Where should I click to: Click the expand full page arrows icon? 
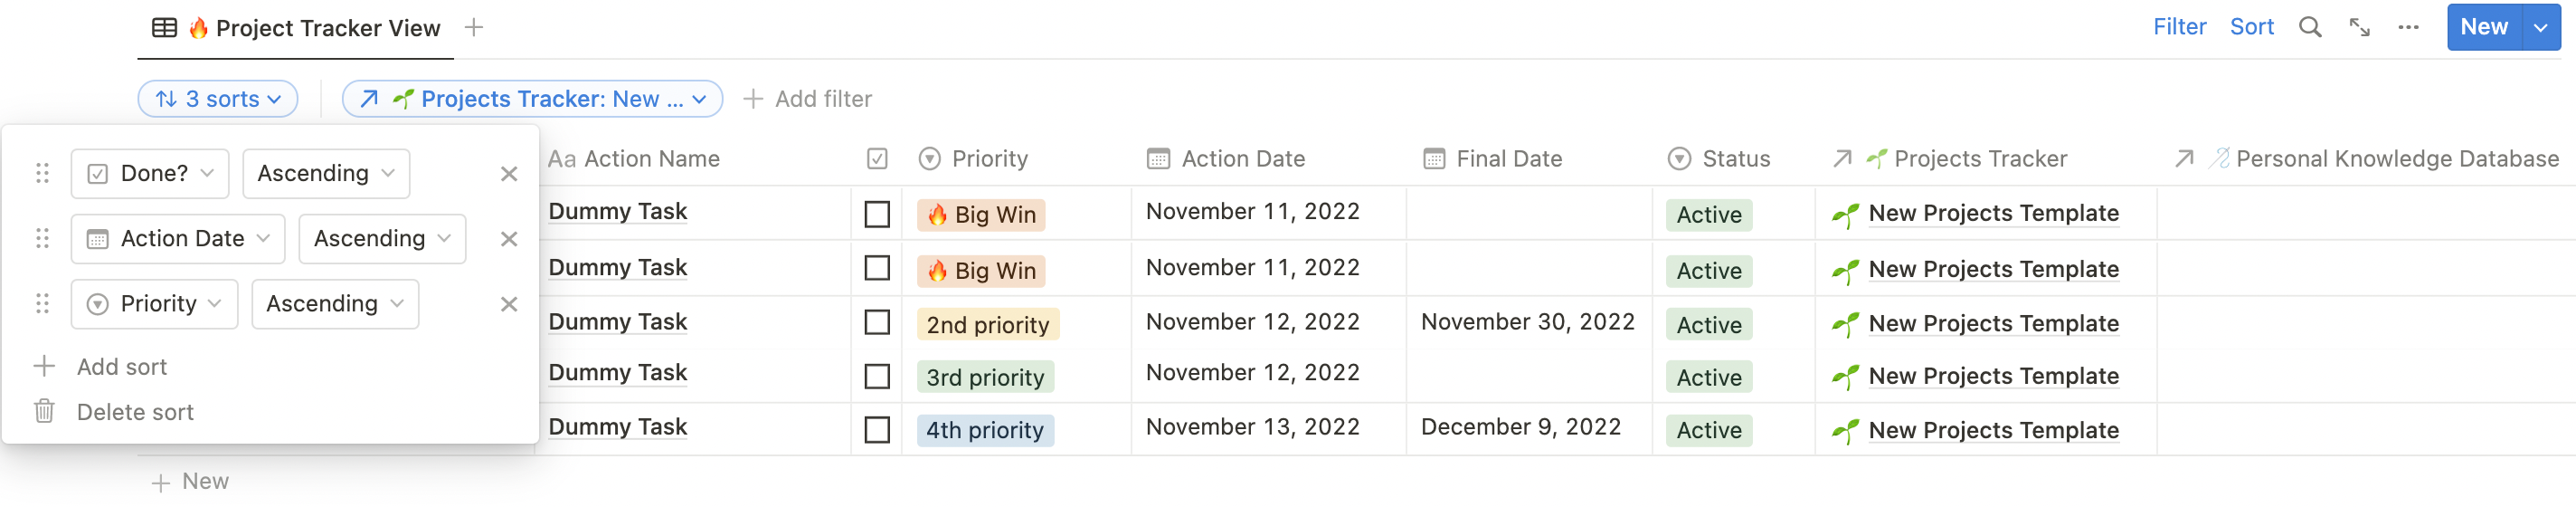pyautogui.click(x=2359, y=27)
